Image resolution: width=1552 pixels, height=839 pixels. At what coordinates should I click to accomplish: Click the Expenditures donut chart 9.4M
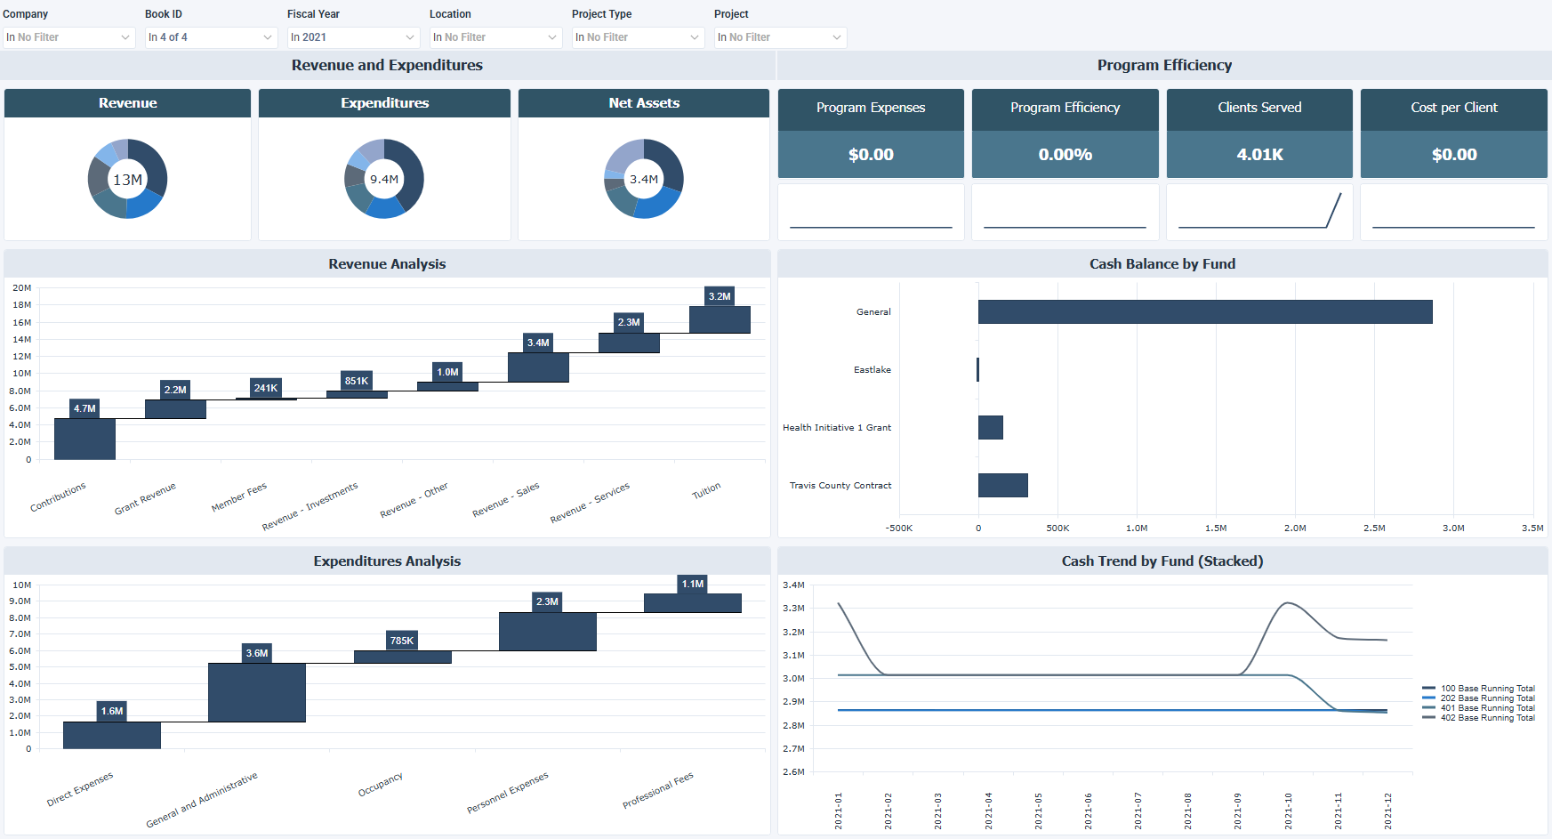[x=384, y=179]
